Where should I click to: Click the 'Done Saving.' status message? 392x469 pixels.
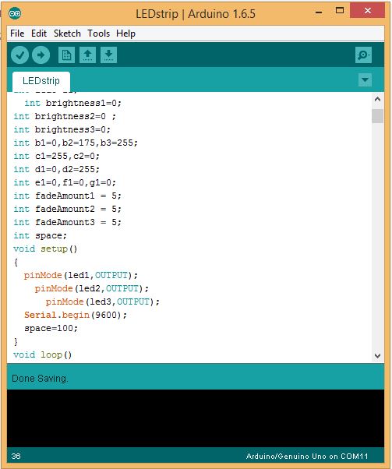pos(40,379)
